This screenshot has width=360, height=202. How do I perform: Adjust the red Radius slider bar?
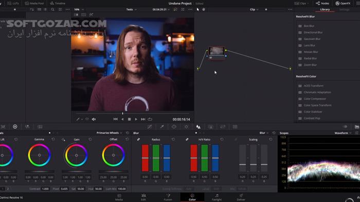(x=145, y=158)
